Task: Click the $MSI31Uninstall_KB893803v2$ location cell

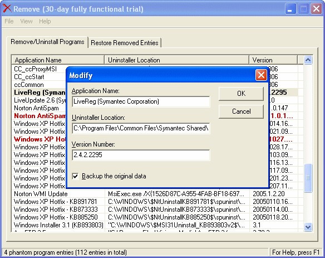Action: click(x=176, y=225)
